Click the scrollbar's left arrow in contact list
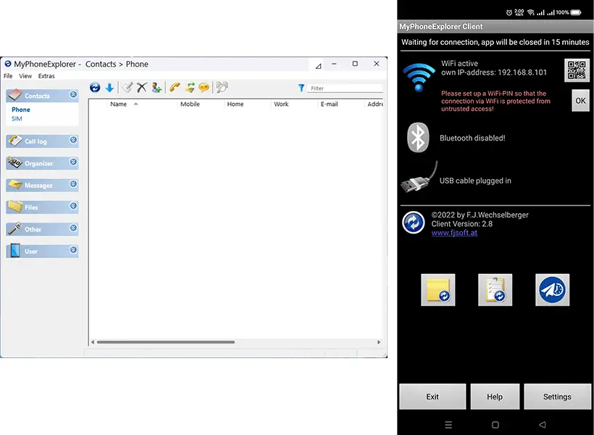Viewport: 594px width, 435px height. (93, 342)
